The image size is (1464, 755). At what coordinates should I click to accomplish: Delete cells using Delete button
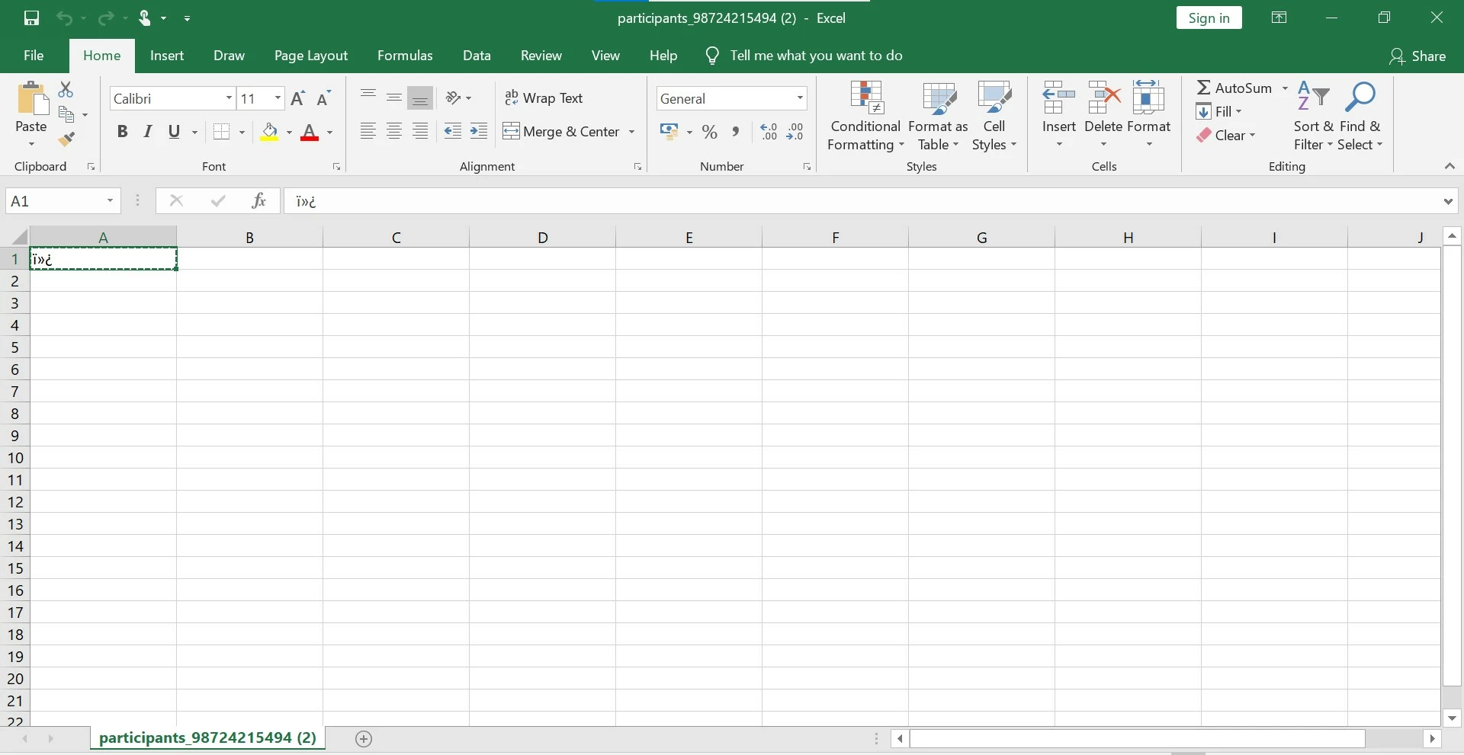[x=1103, y=114]
